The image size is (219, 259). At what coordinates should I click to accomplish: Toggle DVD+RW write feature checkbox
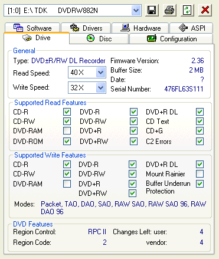(x=132, y=193)
